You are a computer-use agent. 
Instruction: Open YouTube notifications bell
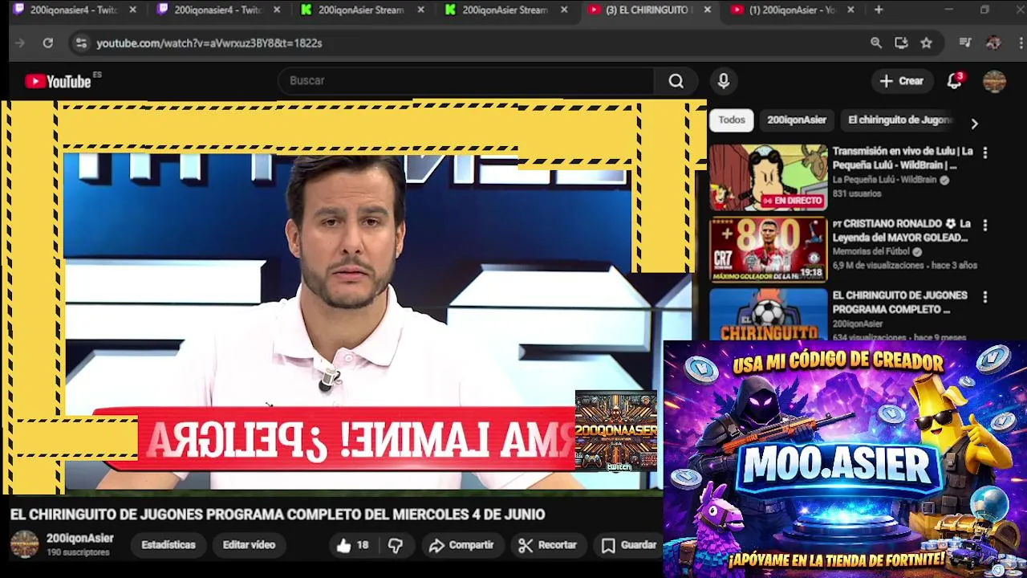[954, 81]
